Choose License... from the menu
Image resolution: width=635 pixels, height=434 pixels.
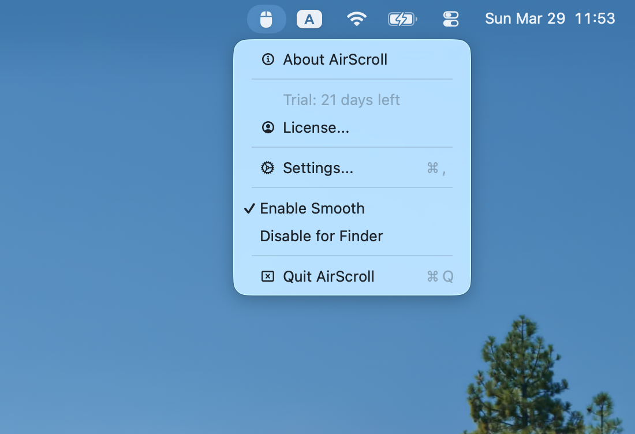[x=316, y=127]
